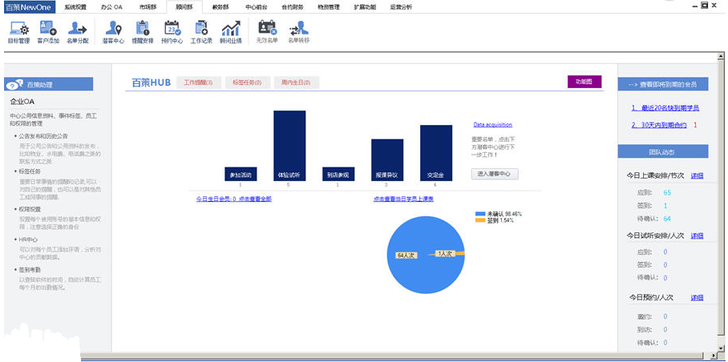
Task: Click the 参加活动 bar in chart
Action: click(241, 174)
